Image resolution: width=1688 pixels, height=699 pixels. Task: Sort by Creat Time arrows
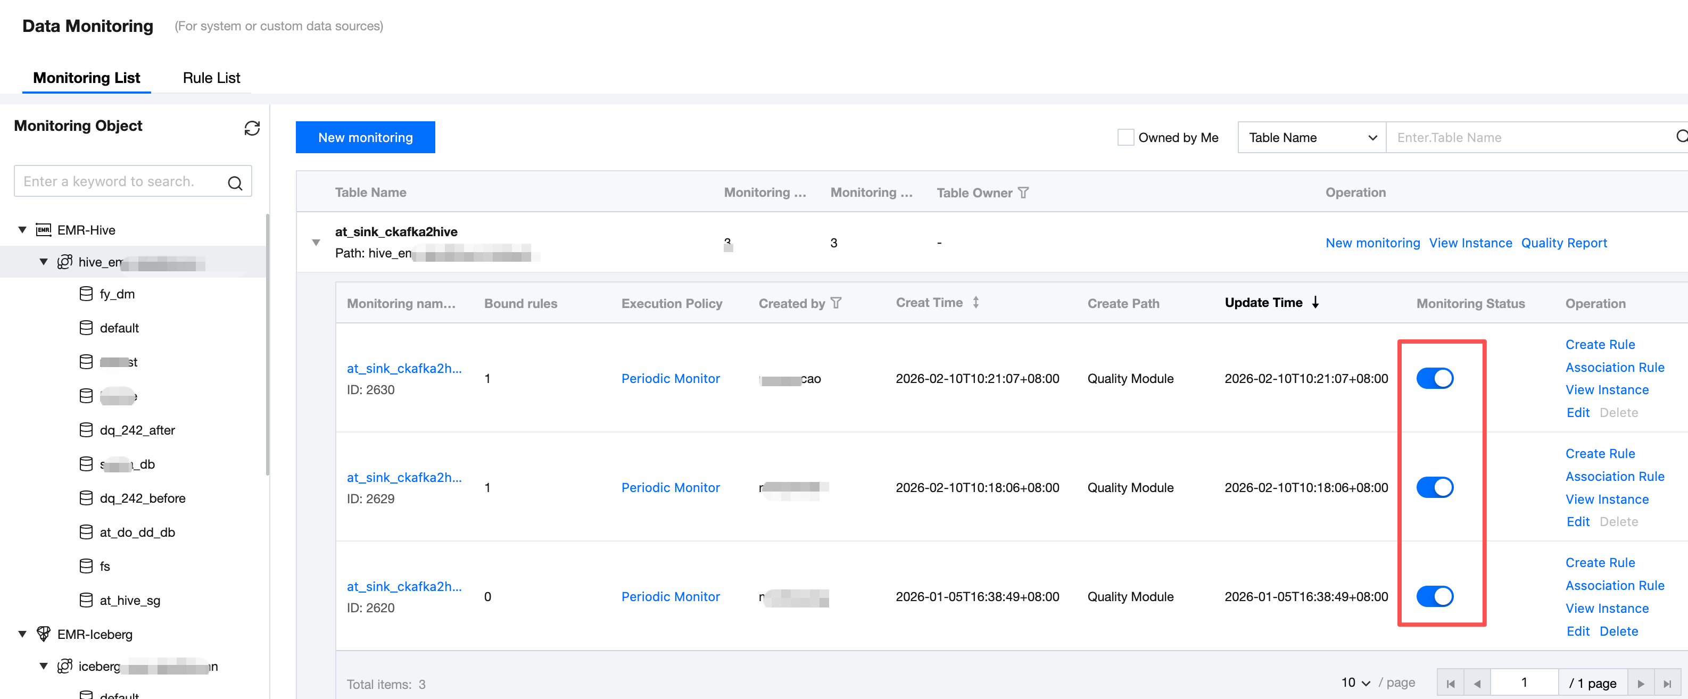[976, 303]
